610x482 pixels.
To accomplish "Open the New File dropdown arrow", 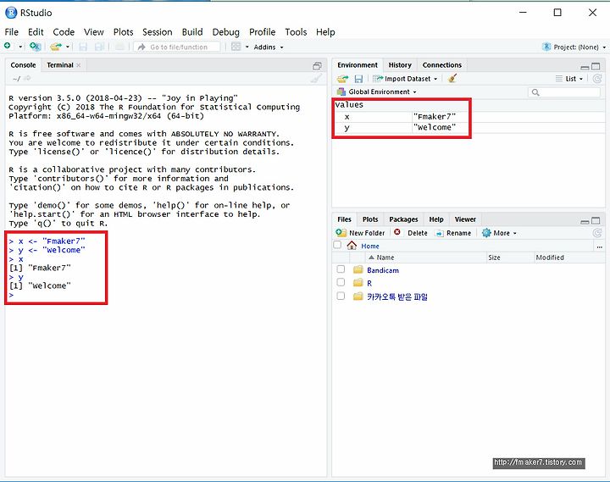I will pyautogui.click(x=20, y=47).
